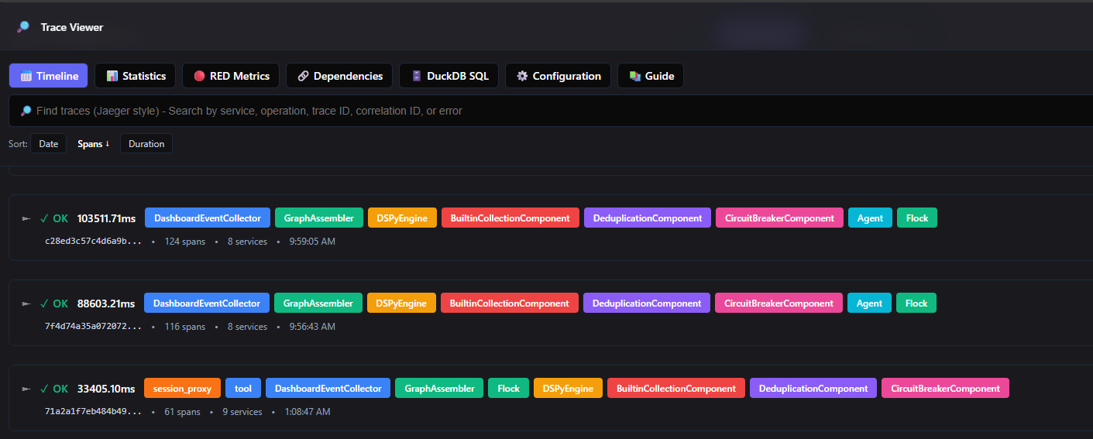Image resolution: width=1093 pixels, height=439 pixels.
Task: Click the 61 spans count
Action: pyautogui.click(x=182, y=412)
